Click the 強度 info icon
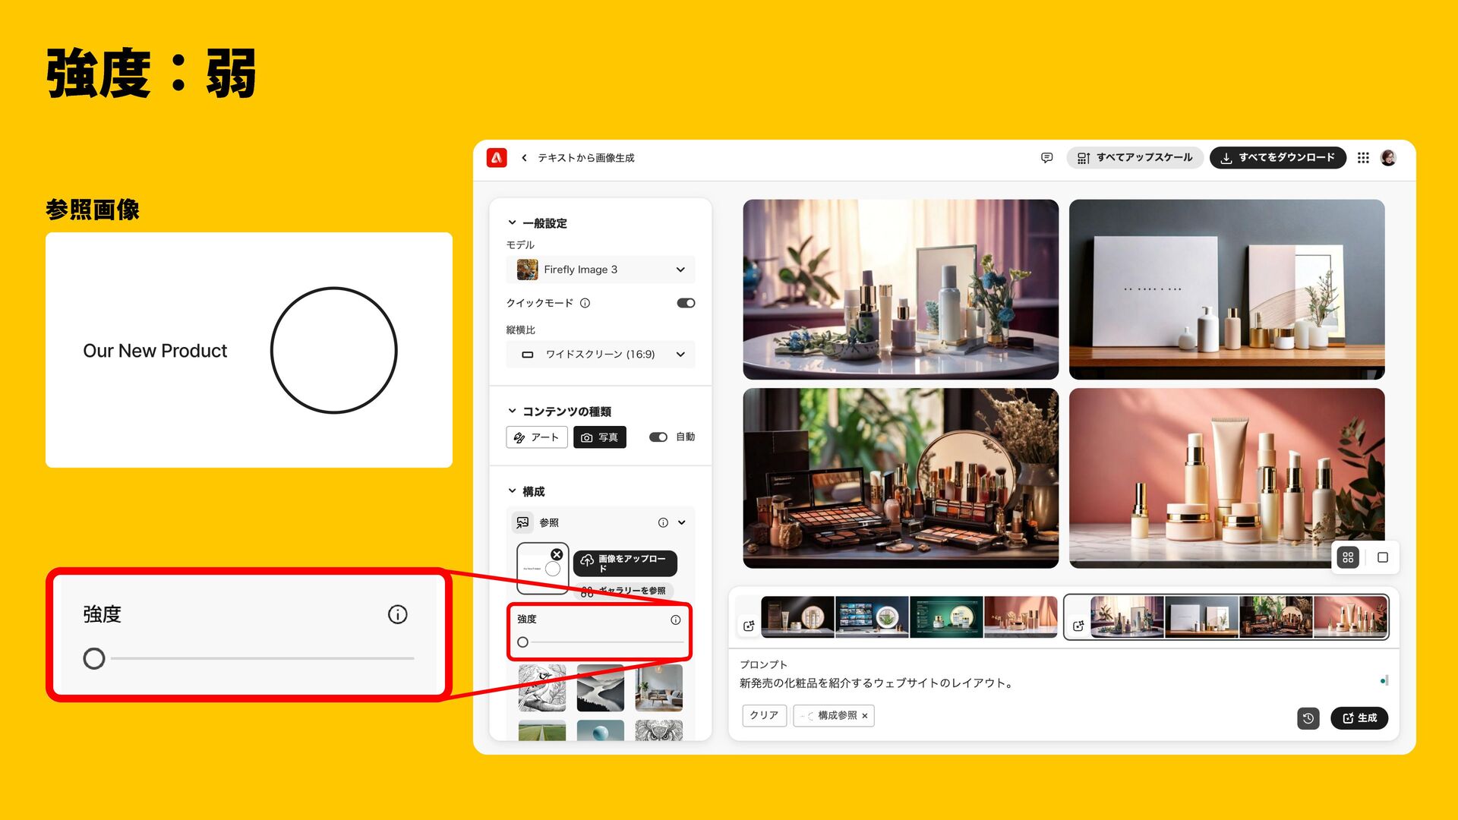The height and width of the screenshot is (820, 1458). (675, 620)
